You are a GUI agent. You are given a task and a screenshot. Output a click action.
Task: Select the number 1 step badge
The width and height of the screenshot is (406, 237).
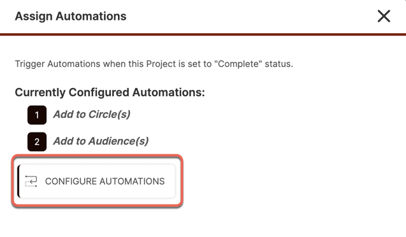pos(37,115)
